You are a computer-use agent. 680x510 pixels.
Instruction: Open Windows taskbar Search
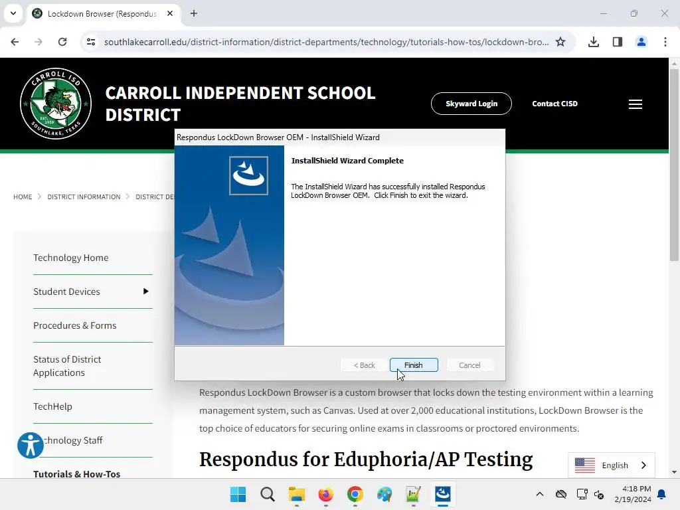[267, 494]
